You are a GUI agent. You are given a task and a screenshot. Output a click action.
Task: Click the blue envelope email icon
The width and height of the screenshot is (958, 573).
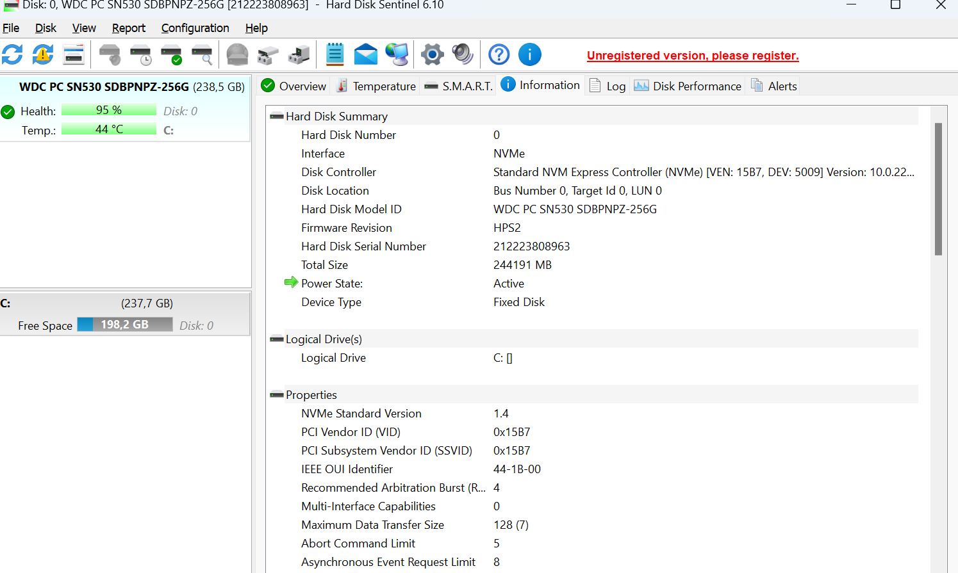point(365,55)
